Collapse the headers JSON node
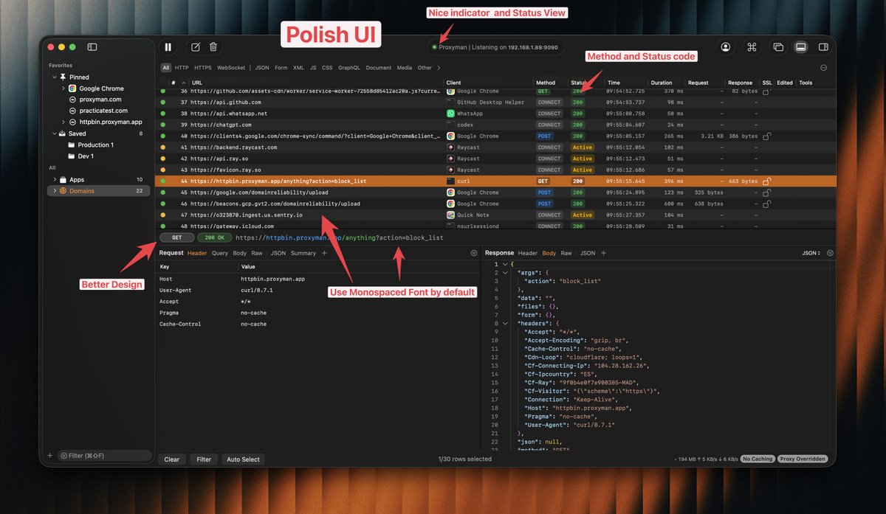 click(x=504, y=323)
